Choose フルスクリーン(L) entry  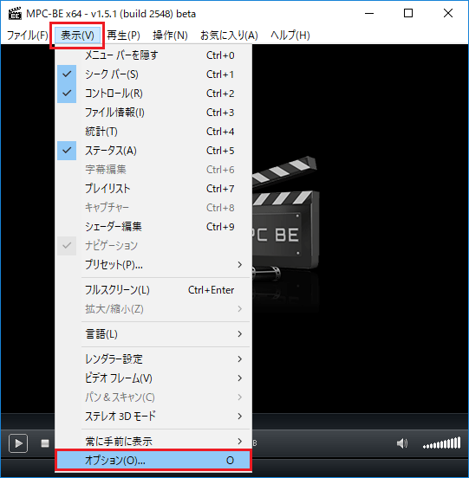[x=153, y=290]
